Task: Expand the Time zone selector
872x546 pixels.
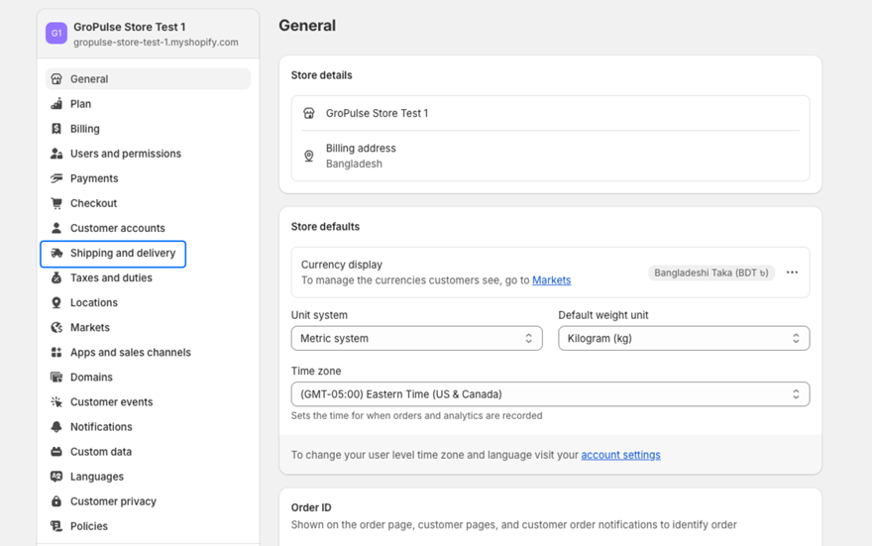Action: 550,394
